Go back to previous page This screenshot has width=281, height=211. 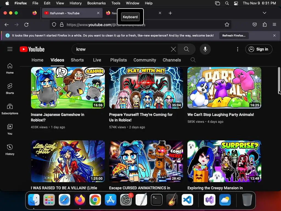(x=7, y=24)
